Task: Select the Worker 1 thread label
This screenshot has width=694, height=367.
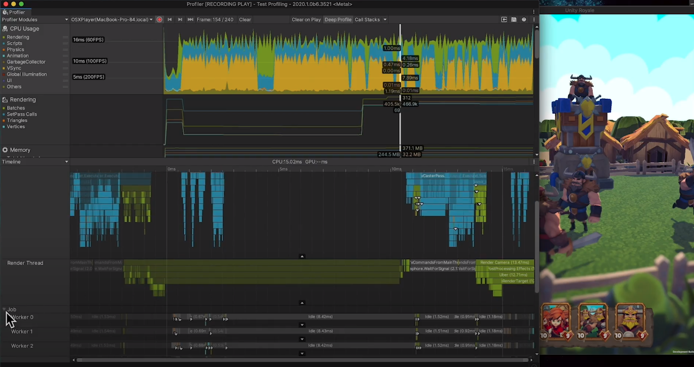Action: coord(22,331)
